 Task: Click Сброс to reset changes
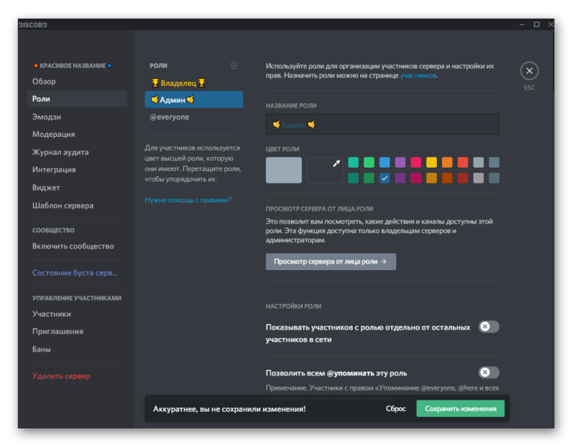[396, 408]
